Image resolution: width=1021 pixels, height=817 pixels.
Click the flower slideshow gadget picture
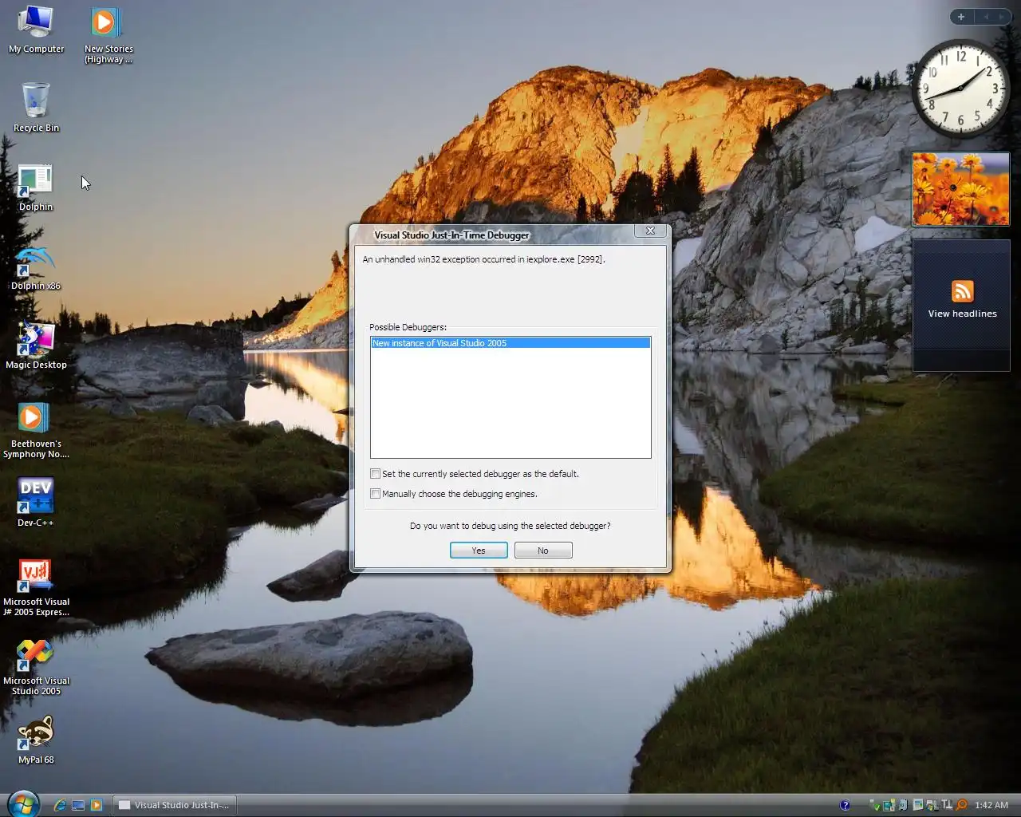[x=960, y=189]
